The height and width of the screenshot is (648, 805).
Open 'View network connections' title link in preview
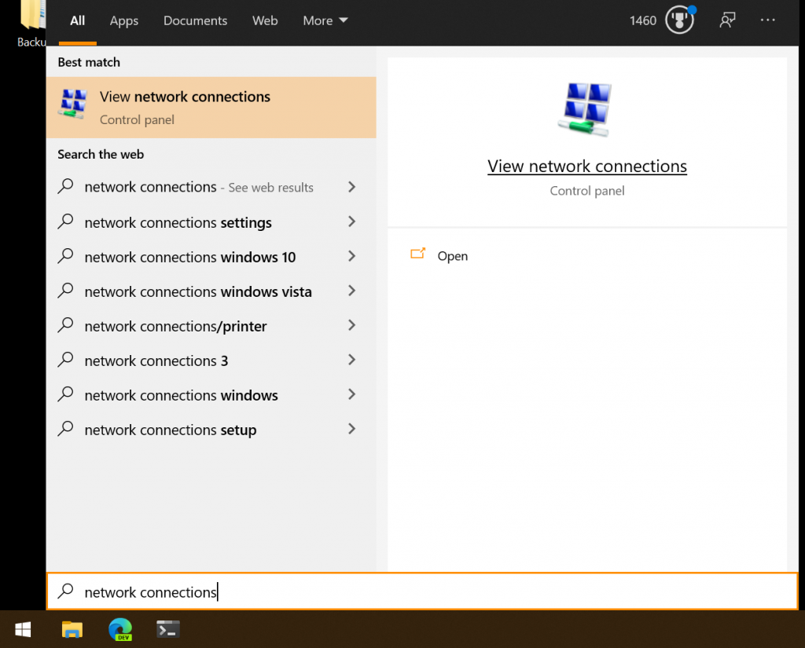pos(586,167)
